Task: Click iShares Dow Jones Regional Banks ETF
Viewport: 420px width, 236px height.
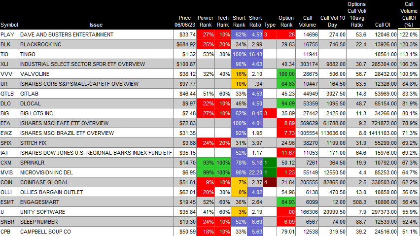Action: coord(96,153)
